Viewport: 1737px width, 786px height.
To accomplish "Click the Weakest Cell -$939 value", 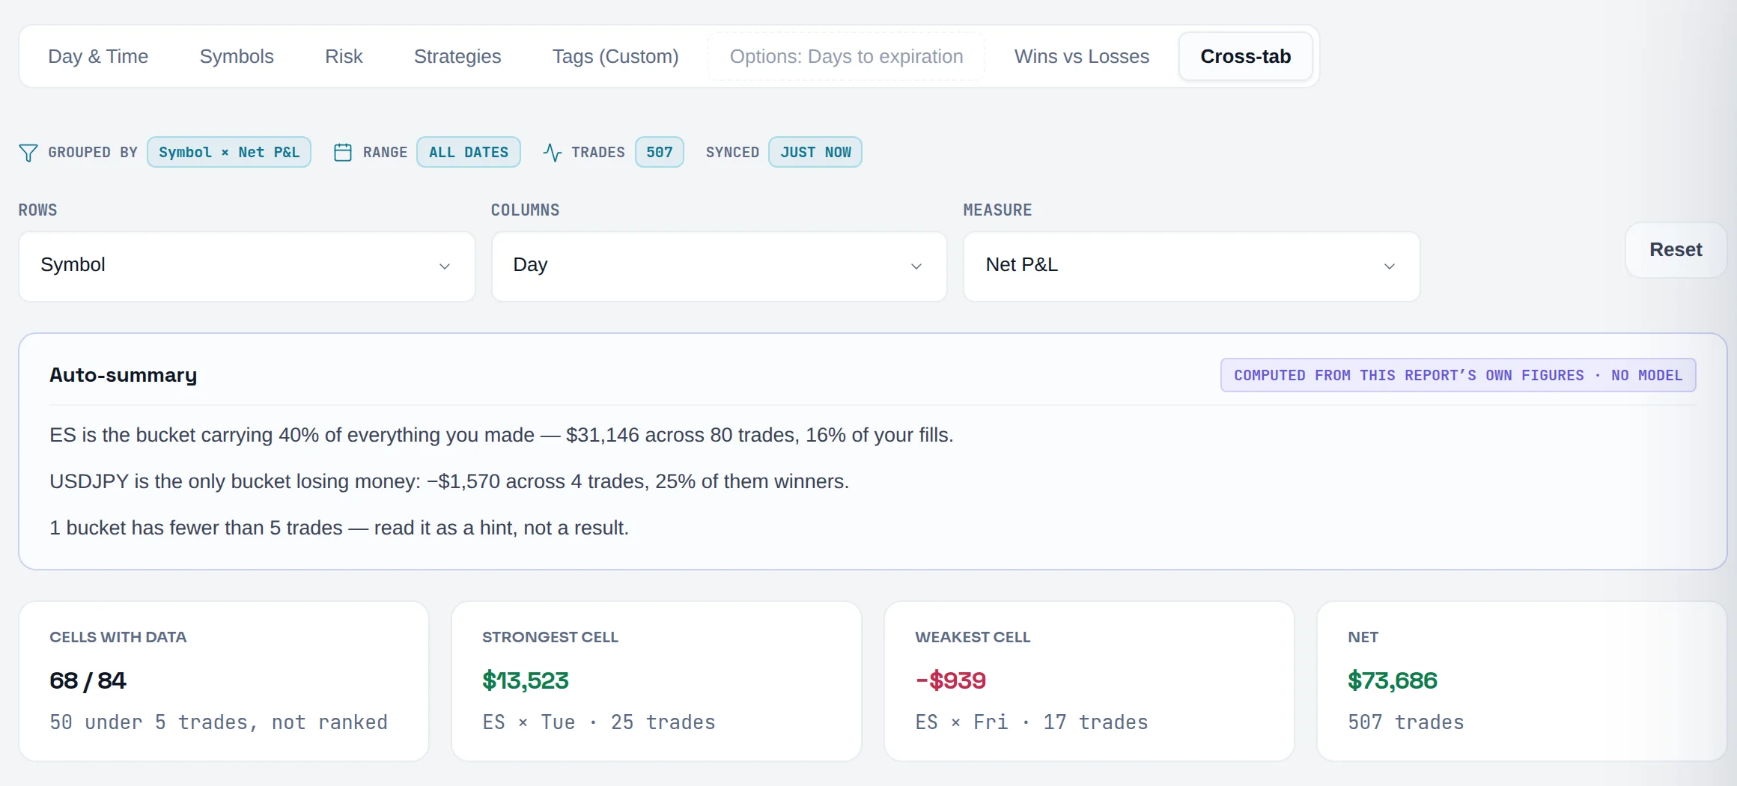I will pyautogui.click(x=950, y=680).
